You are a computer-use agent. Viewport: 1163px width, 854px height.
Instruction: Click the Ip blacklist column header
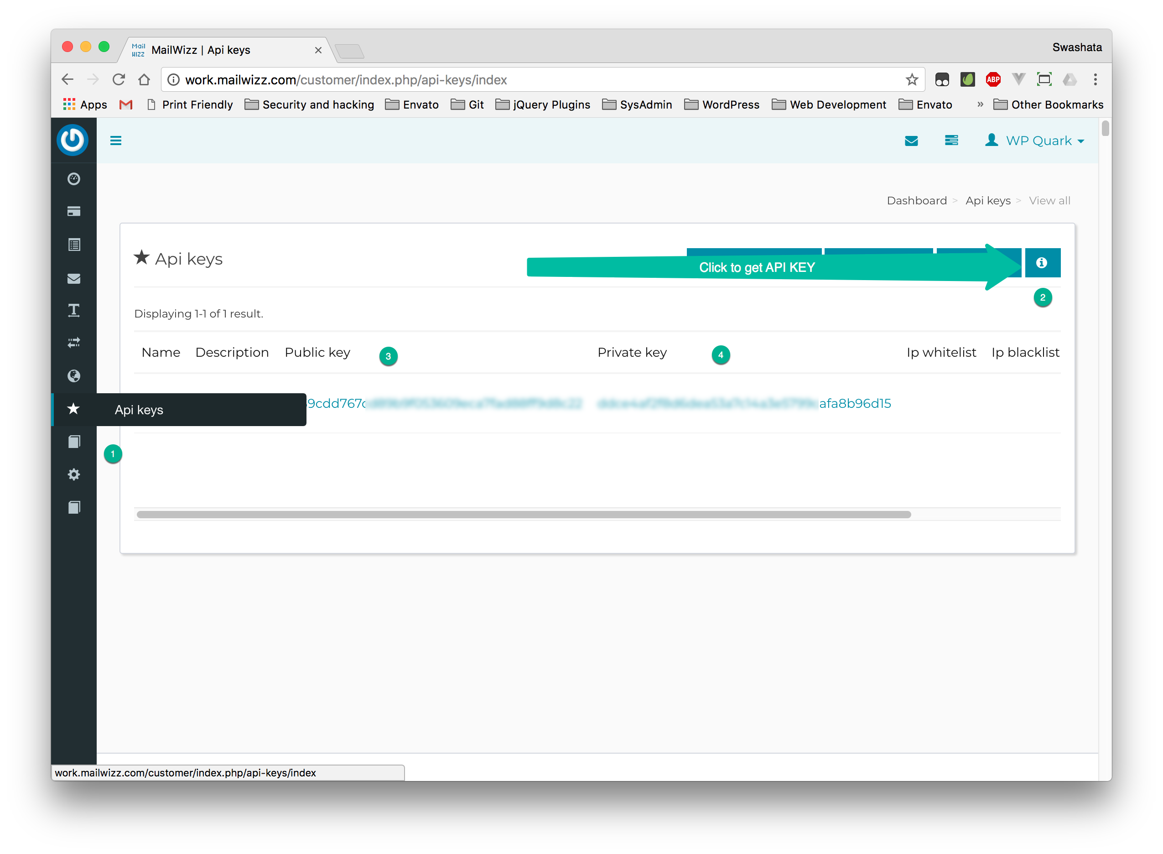[x=1025, y=353]
